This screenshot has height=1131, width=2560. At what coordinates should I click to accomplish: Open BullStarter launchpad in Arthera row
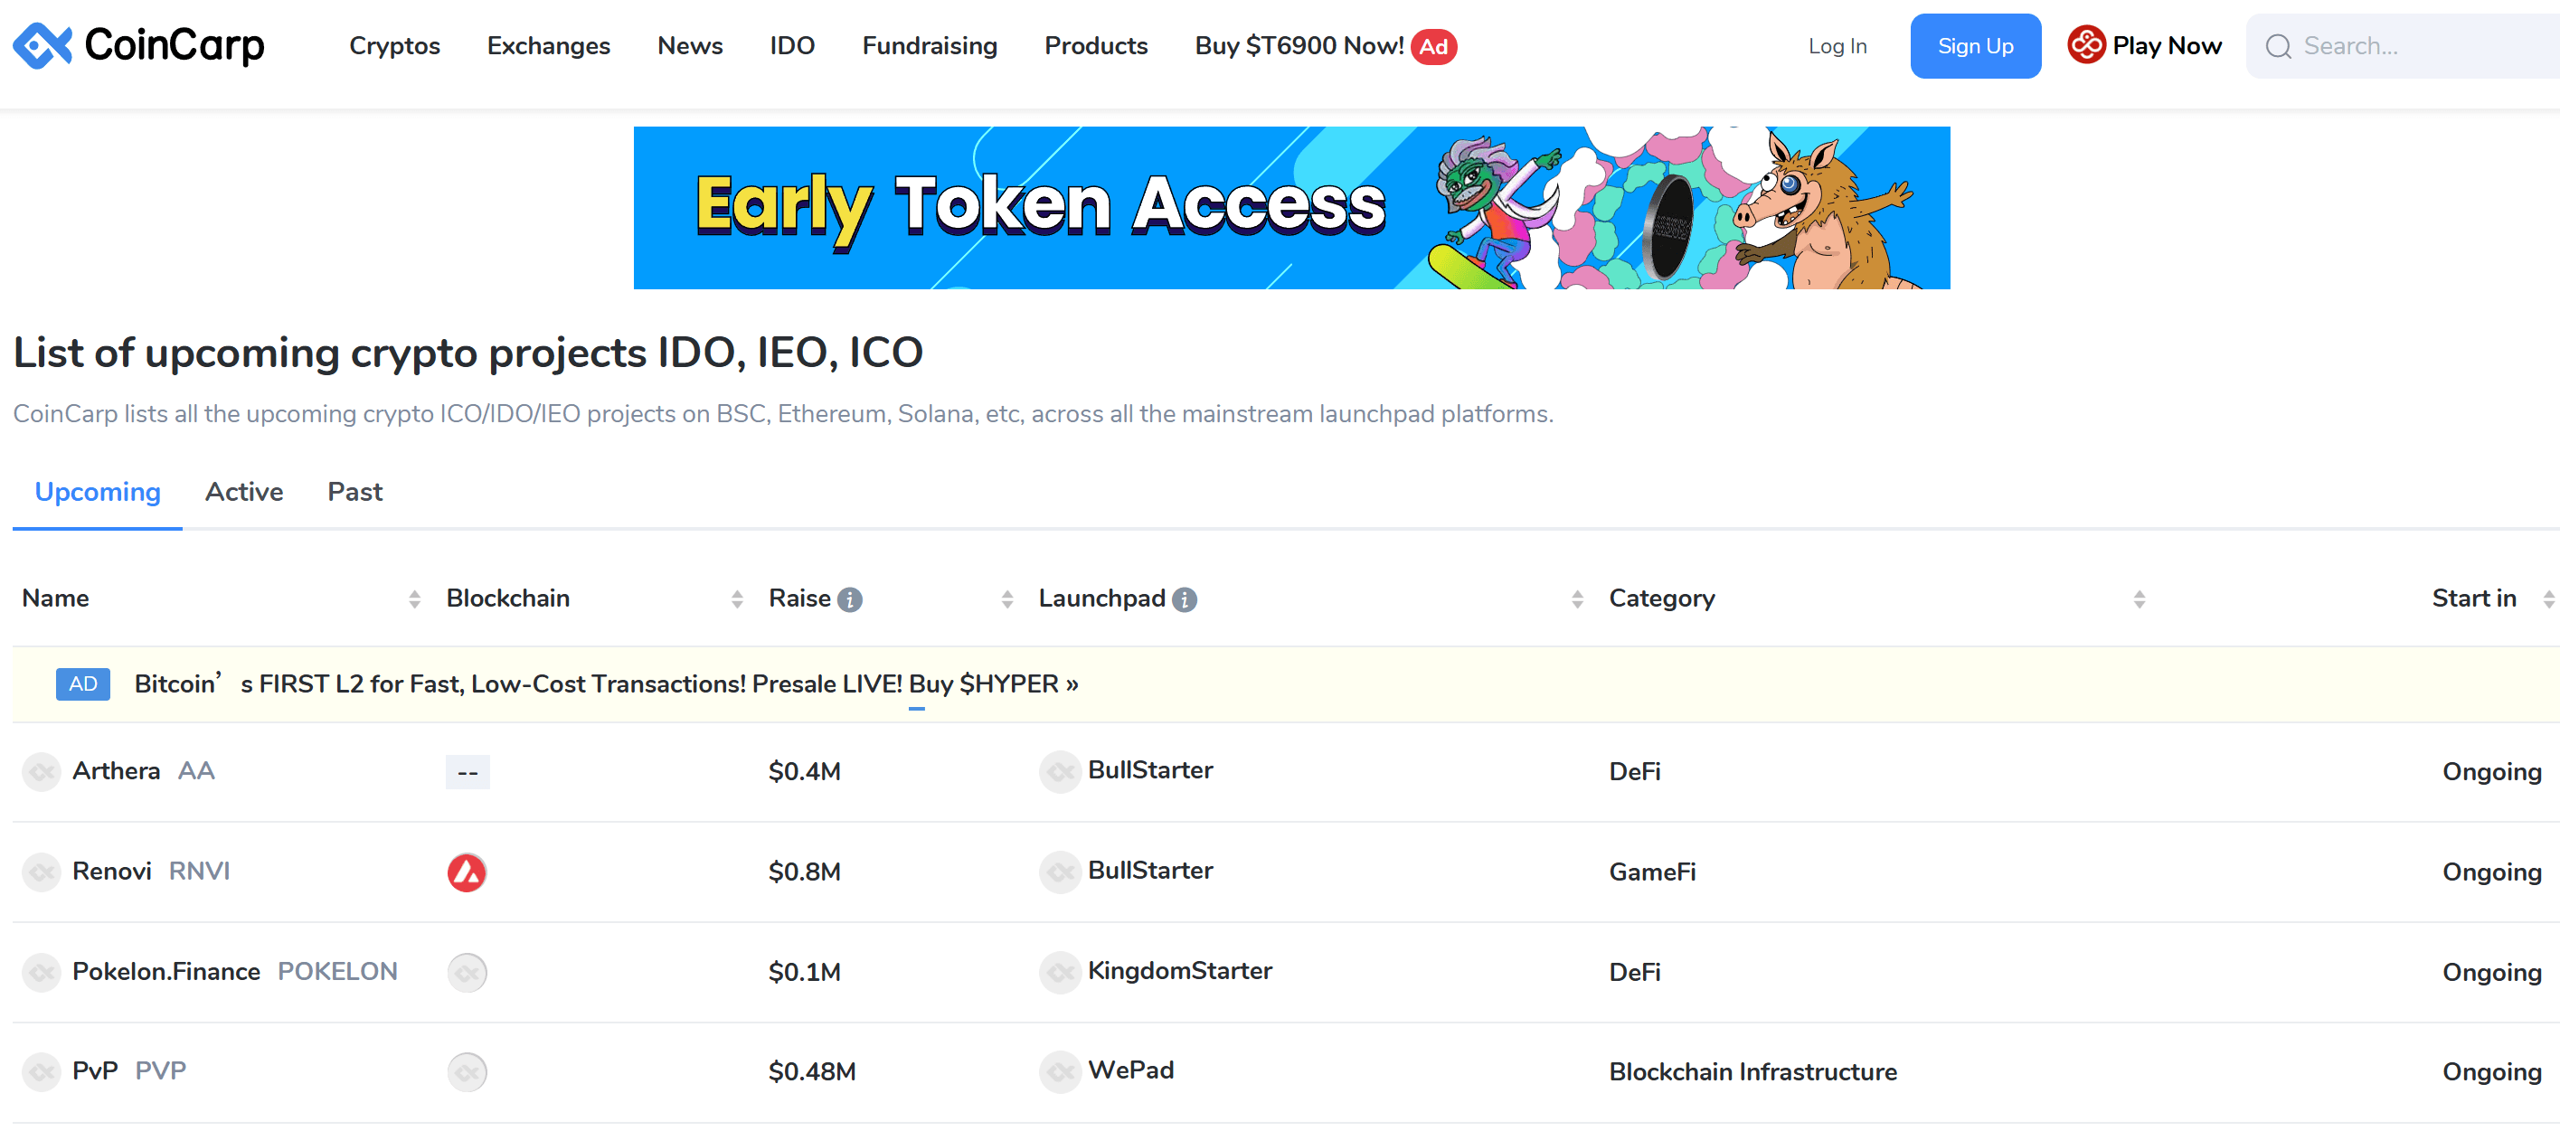click(x=1151, y=770)
